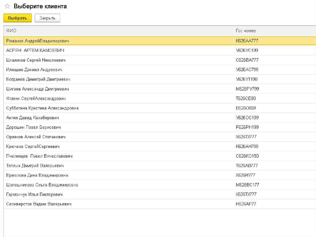Pick client Богданов Димитрий Дмитриевич

point(38,79)
